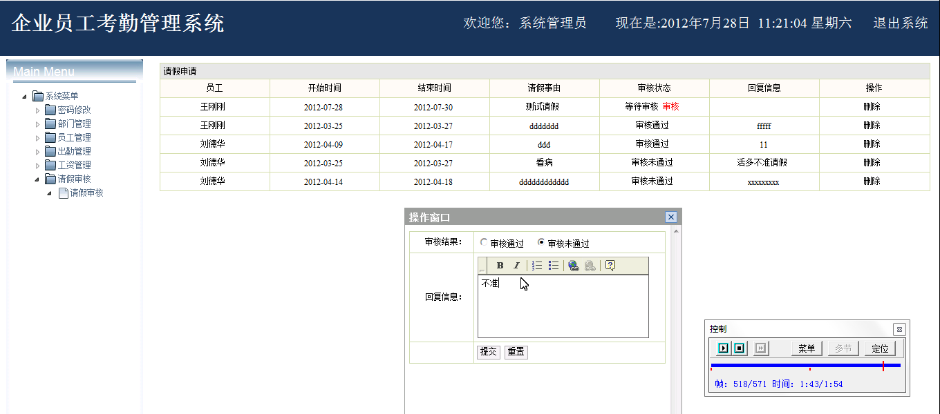Click the 请假审核 page document icon
This screenshot has width=940, height=414.
point(63,193)
